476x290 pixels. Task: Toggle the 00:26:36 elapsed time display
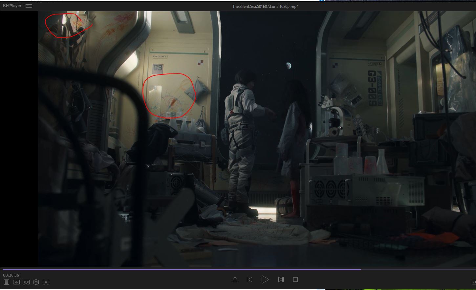[11, 275]
